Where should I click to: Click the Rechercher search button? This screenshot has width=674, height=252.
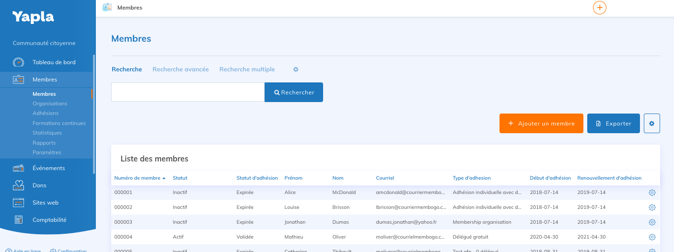point(294,92)
